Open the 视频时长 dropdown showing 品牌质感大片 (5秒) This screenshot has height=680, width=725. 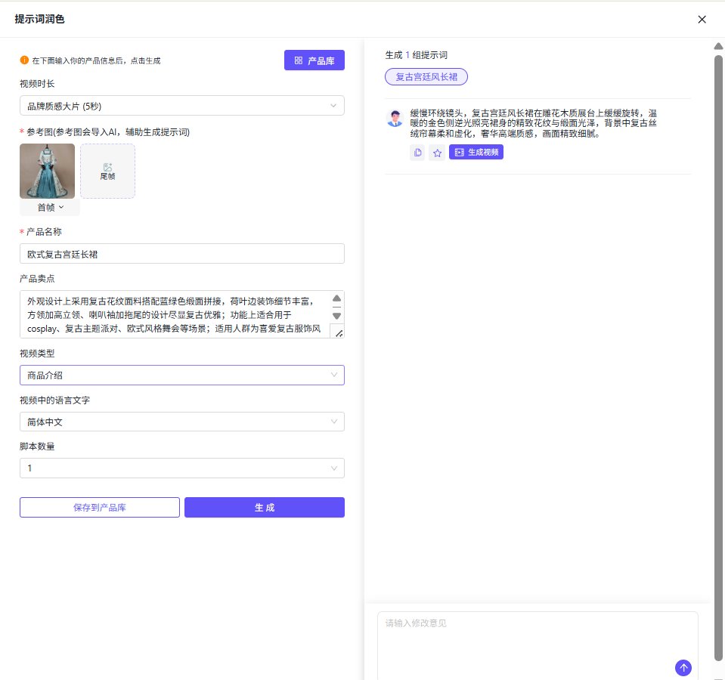click(181, 106)
